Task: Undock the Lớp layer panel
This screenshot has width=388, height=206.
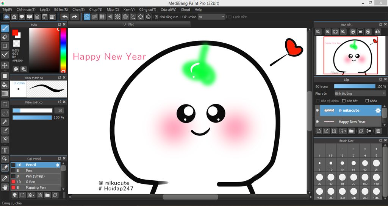Action: coord(381,79)
